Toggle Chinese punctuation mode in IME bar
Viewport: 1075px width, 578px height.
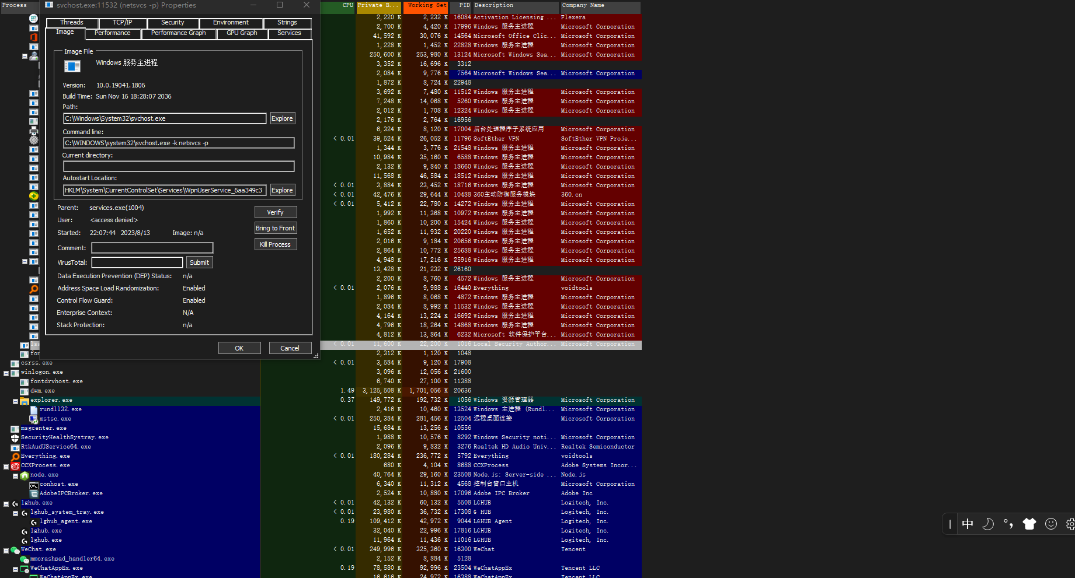pos(1008,524)
